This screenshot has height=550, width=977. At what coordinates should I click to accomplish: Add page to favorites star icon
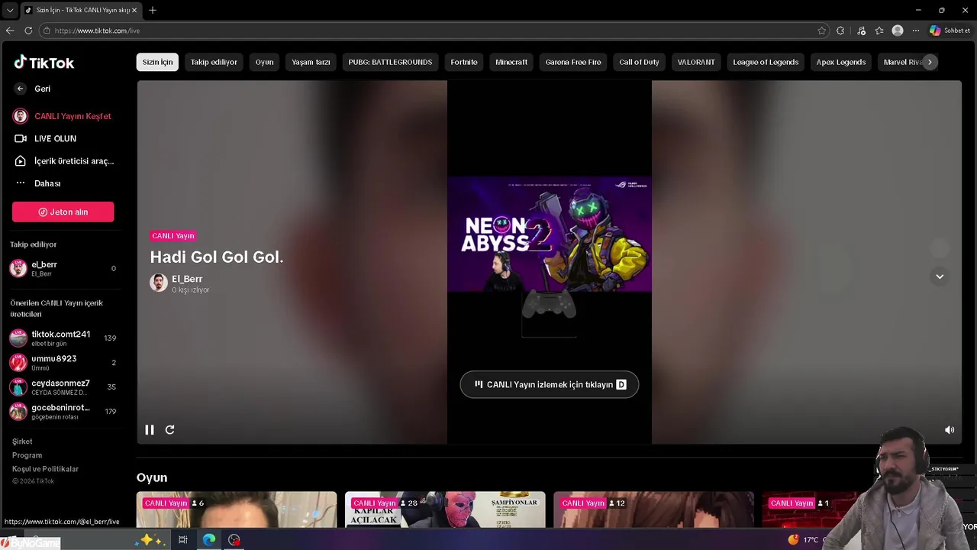click(x=821, y=31)
